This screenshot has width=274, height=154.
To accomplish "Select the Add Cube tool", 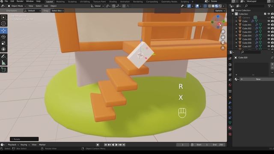I will [3, 70].
